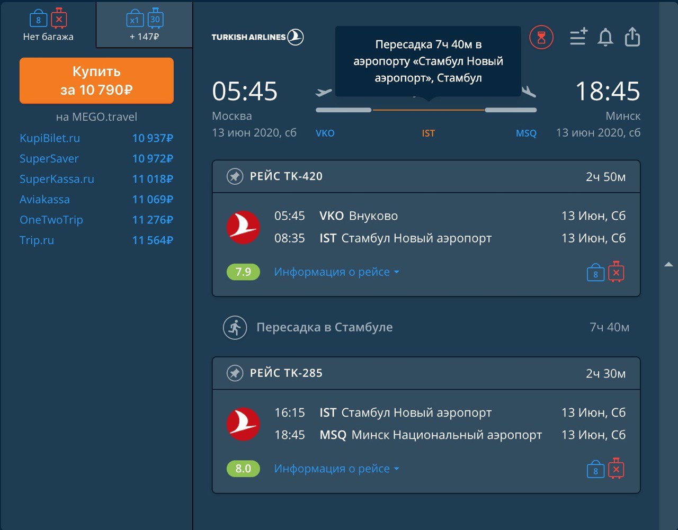This screenshot has width=678, height=530.
Task: Open OneTwoTrip offer link
Action: [x=51, y=220]
